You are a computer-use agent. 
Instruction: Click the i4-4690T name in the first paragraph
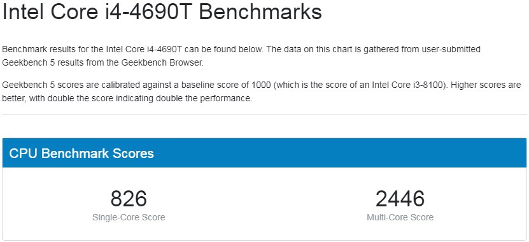[x=165, y=49]
